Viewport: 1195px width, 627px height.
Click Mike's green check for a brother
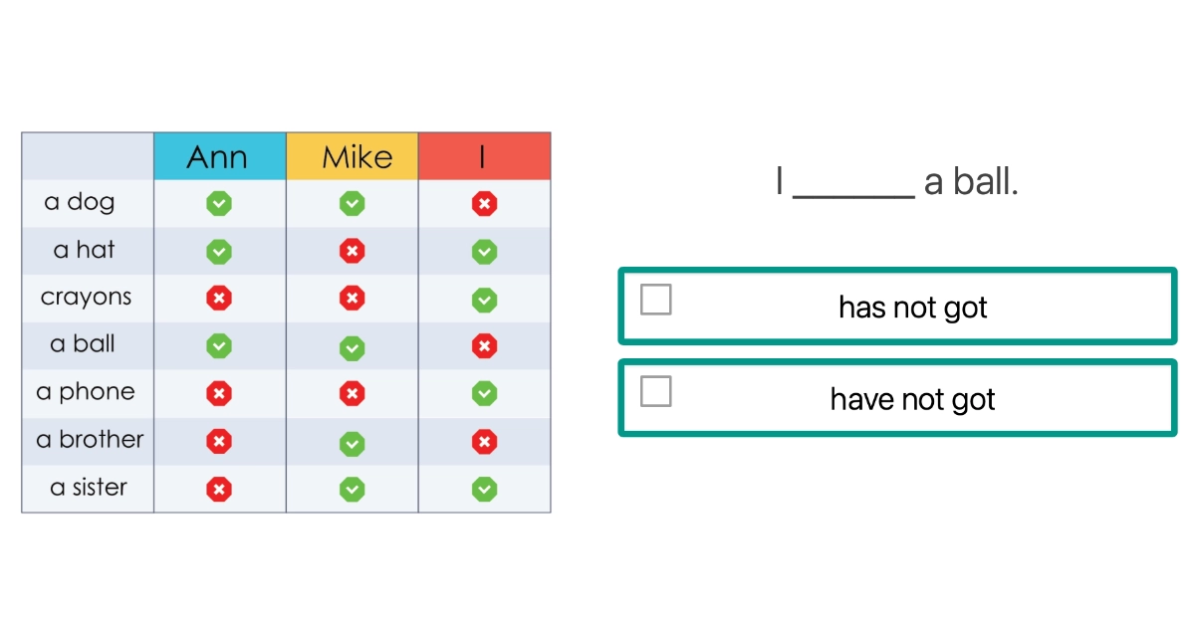tap(352, 442)
